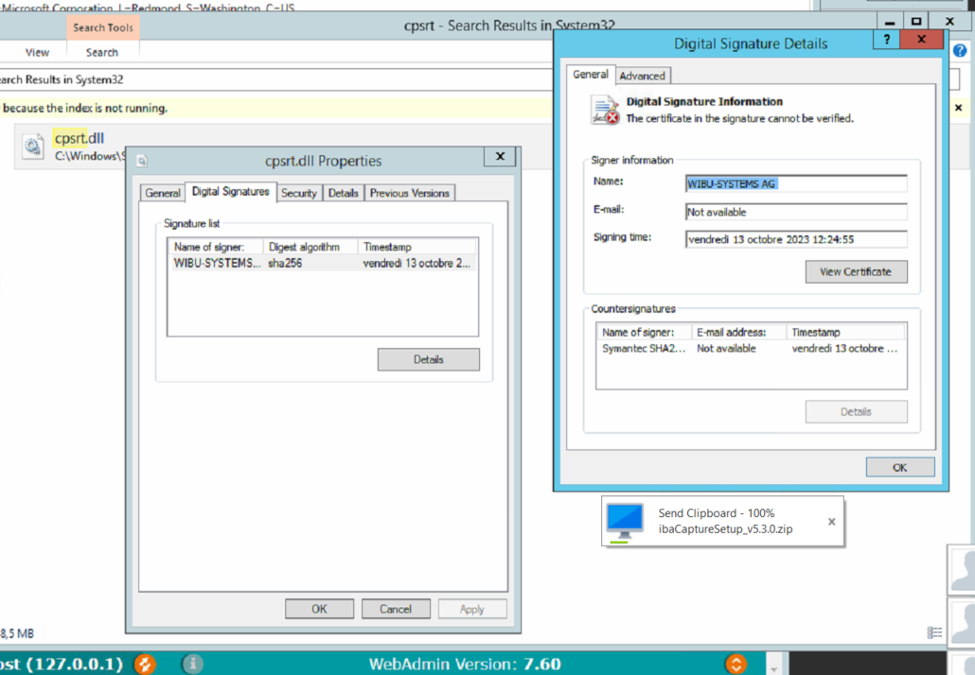Open the Previous Versions tab
Image resolution: width=975 pixels, height=675 pixels.
[x=409, y=193]
